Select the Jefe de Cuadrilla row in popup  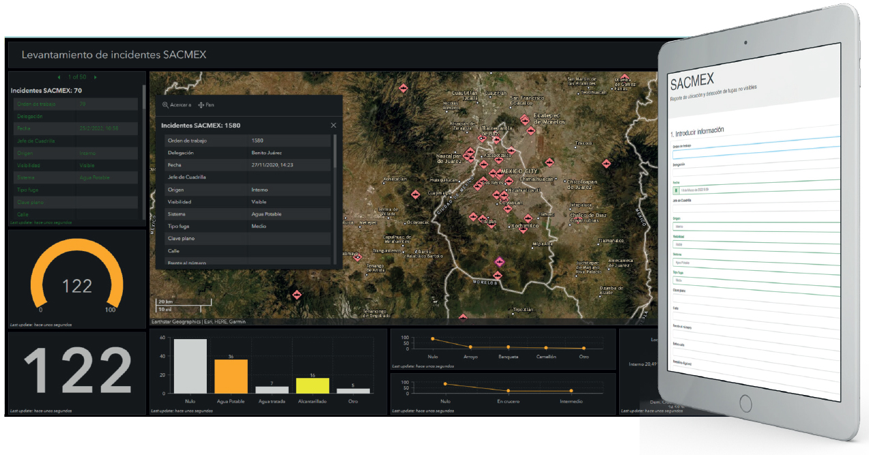[248, 177]
